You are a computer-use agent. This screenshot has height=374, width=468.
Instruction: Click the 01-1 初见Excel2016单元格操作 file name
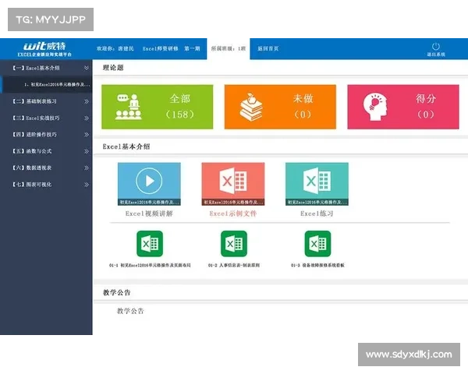point(150,265)
